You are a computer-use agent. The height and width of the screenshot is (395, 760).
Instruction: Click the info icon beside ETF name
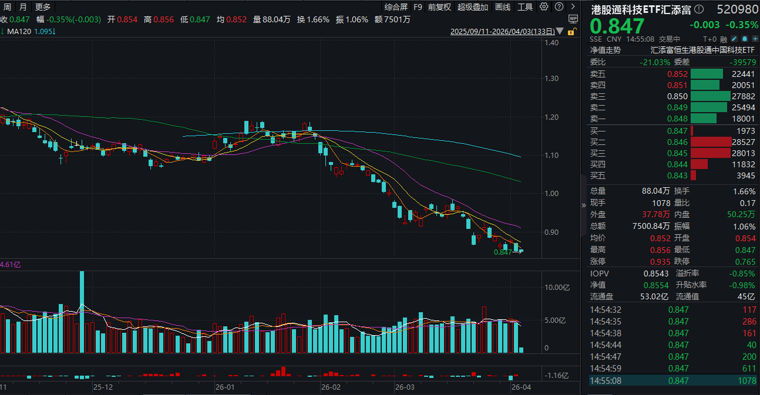698,9
